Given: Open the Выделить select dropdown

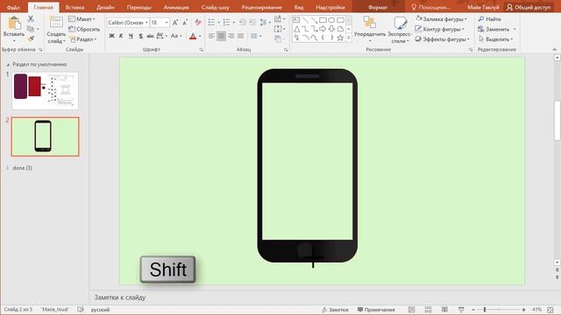Looking at the screenshot, I should click(x=496, y=39).
